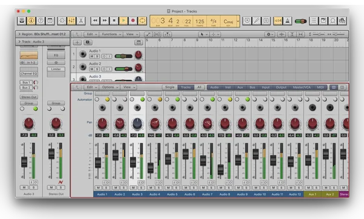Click Stereo Out output slot in inspector
364x219 pixels.
click(x=29, y=97)
